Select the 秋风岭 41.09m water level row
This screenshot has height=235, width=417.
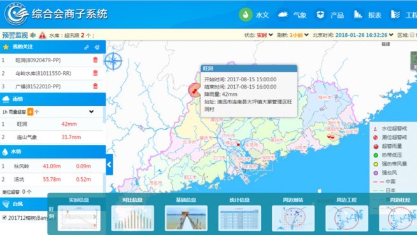pyautogui.click(x=52, y=166)
